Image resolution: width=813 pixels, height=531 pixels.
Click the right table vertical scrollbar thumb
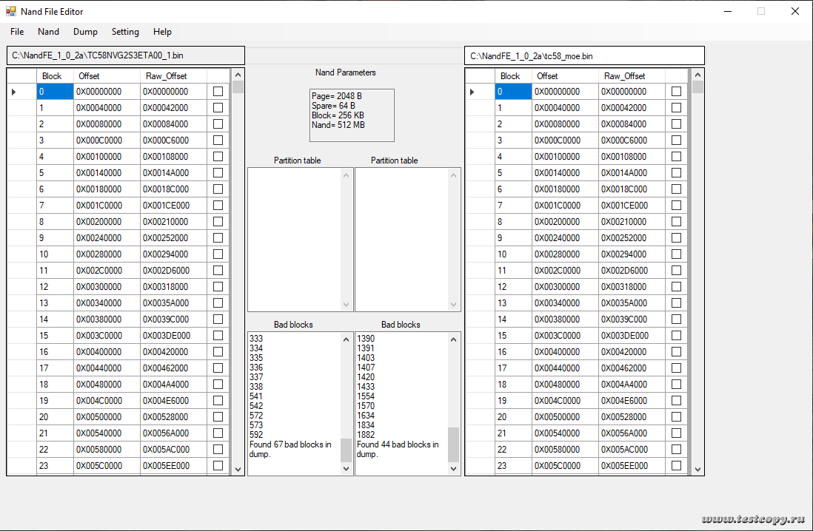(x=697, y=87)
